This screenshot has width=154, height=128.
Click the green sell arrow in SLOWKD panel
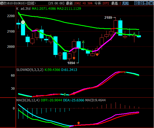65,95
